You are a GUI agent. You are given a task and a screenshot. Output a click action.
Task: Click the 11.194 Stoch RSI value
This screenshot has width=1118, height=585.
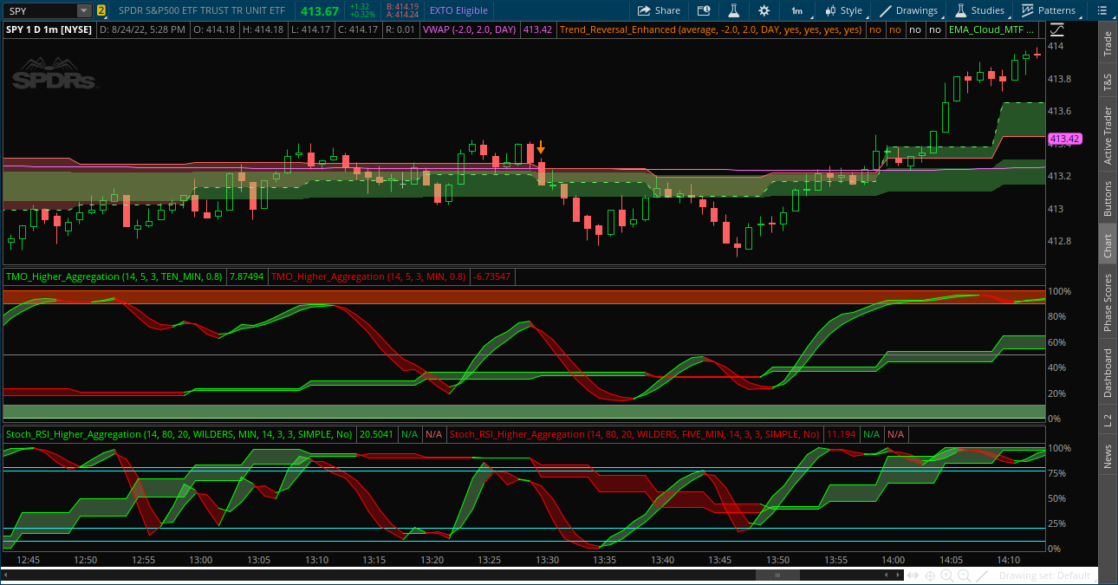(841, 434)
